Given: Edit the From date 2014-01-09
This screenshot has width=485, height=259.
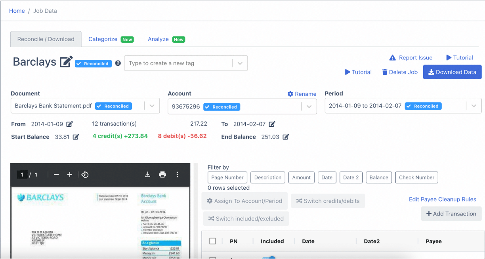Looking at the screenshot, I should pyautogui.click(x=69, y=124).
